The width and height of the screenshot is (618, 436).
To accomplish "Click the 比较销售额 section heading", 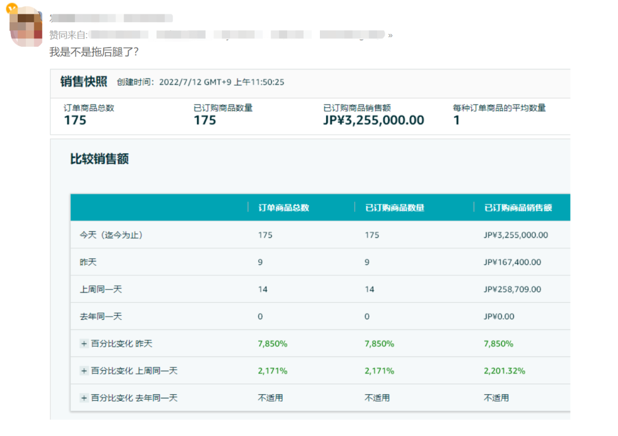I will pyautogui.click(x=100, y=159).
